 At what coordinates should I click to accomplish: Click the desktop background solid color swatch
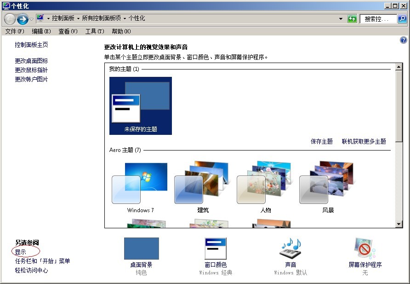141,249
